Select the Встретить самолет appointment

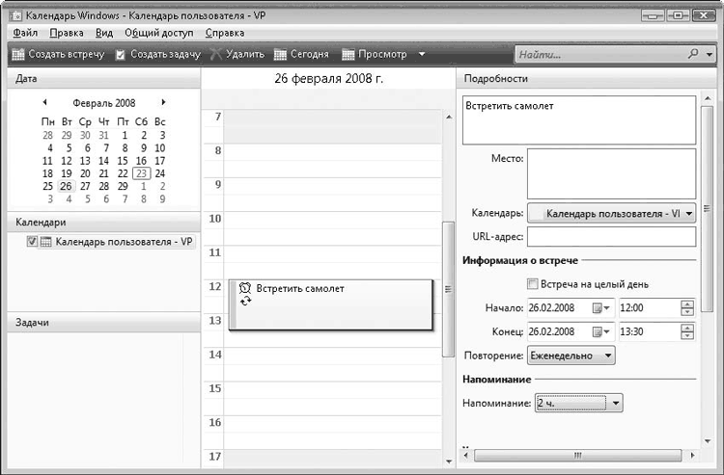[330, 303]
